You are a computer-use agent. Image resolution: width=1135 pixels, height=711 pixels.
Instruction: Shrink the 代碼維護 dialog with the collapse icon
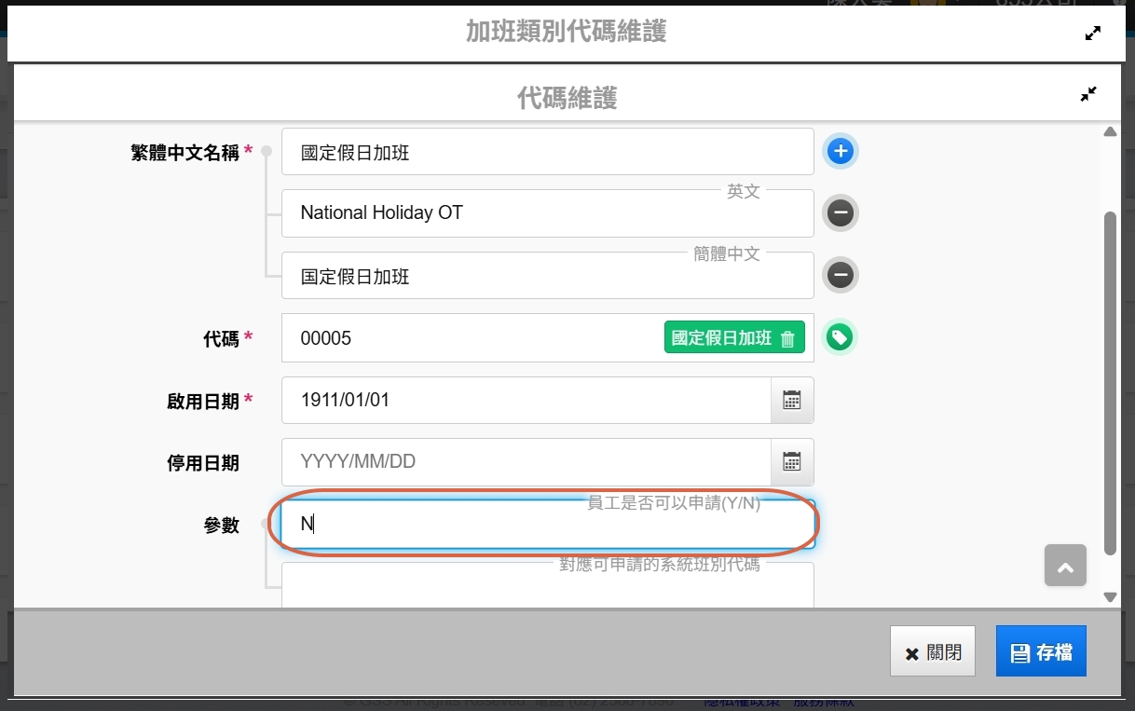(1088, 94)
